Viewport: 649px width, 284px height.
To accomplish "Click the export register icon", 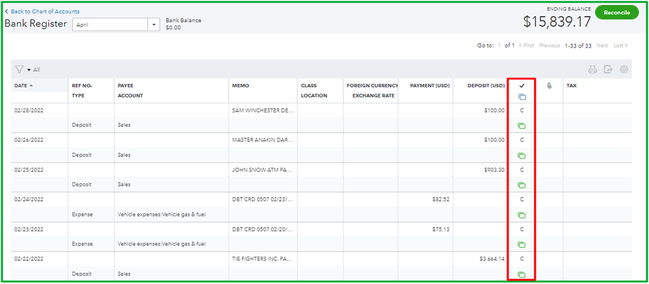I will (x=608, y=70).
